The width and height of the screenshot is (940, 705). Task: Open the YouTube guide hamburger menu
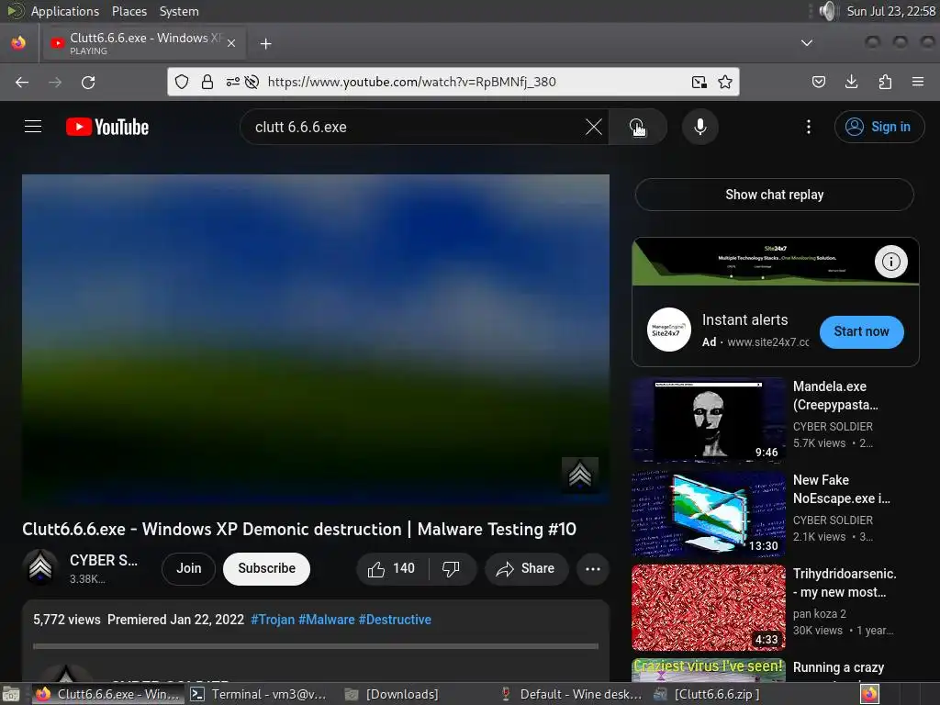[x=33, y=127]
